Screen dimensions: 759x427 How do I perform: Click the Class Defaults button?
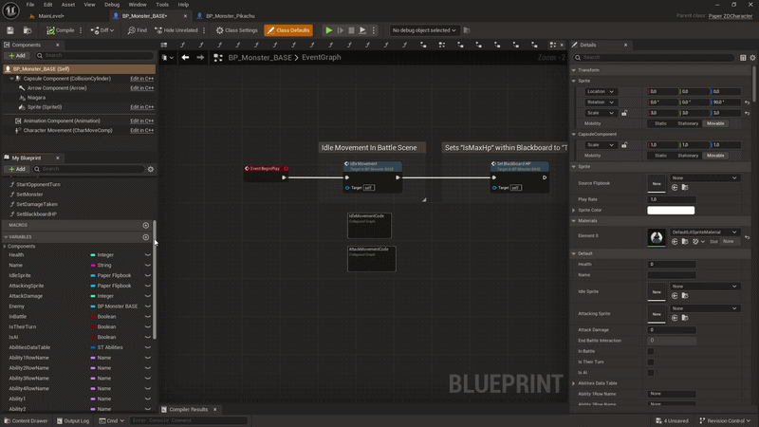coord(288,30)
